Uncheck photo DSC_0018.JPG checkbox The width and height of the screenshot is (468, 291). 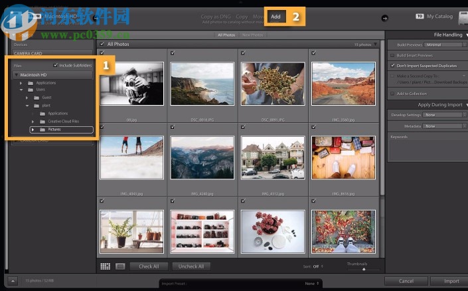(x=173, y=53)
